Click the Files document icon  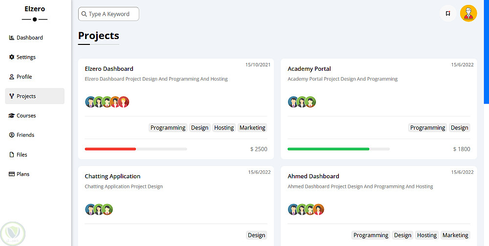point(12,155)
